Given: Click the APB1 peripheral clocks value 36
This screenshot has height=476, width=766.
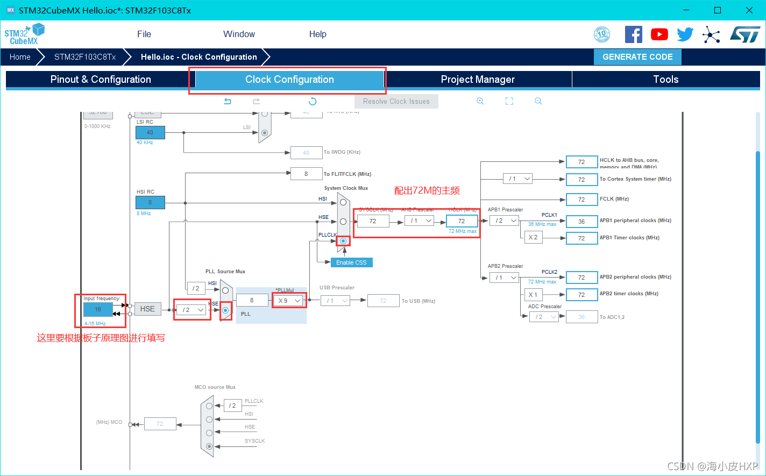Looking at the screenshot, I should click(x=581, y=221).
